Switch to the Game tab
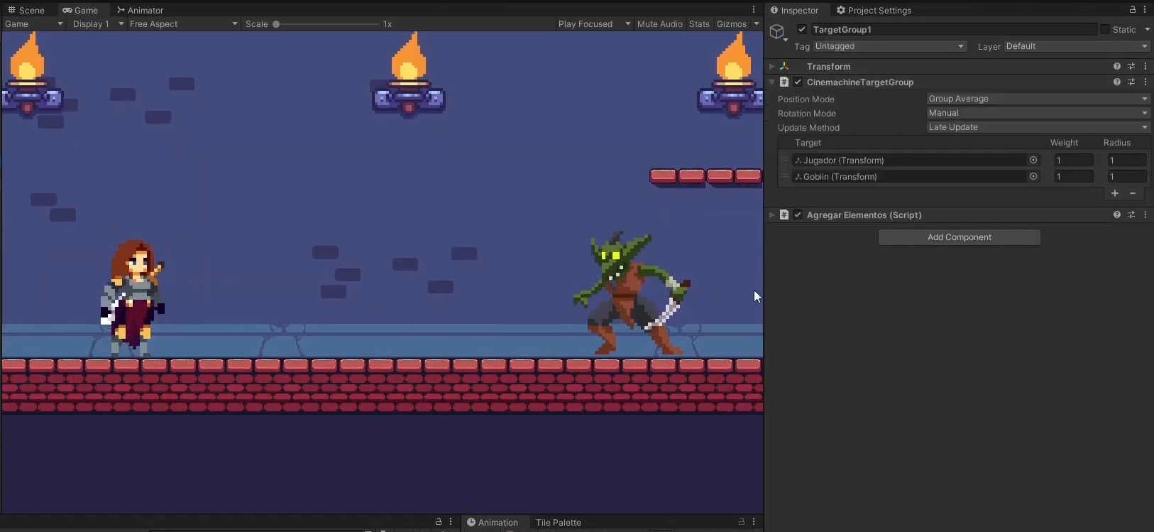Screen dimensions: 1154x532 [x=80, y=10]
